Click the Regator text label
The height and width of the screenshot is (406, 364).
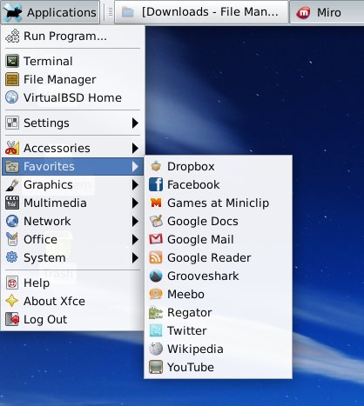tap(190, 313)
